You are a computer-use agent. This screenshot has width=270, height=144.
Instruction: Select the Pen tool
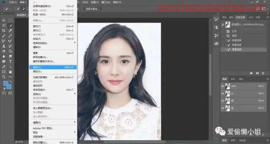point(3,67)
